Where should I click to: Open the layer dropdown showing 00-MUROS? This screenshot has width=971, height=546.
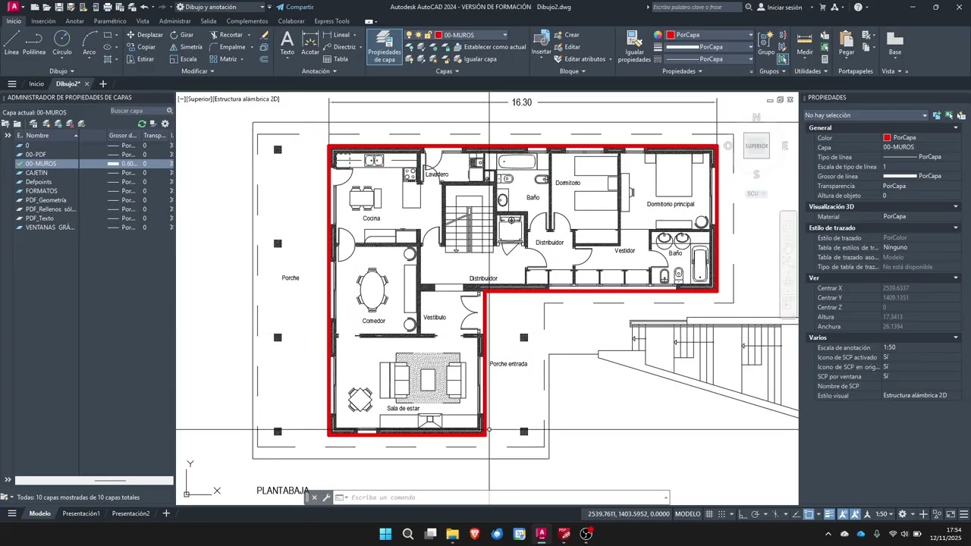(505, 35)
